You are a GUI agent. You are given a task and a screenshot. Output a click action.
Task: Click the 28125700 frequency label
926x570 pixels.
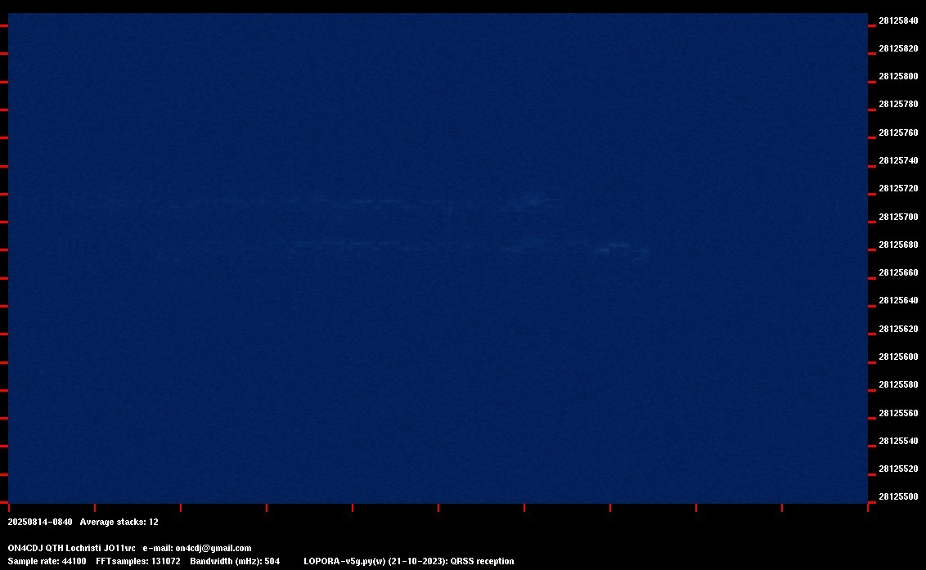coord(898,217)
